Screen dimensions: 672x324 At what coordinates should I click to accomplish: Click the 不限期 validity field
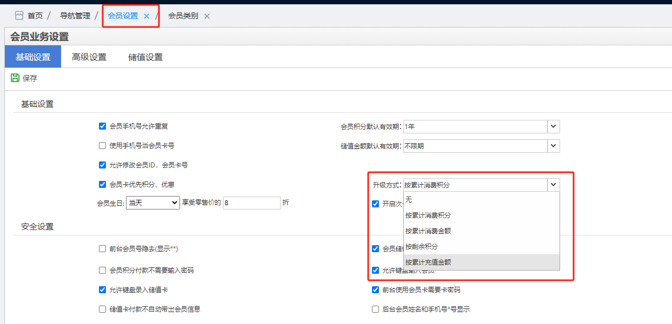475,146
